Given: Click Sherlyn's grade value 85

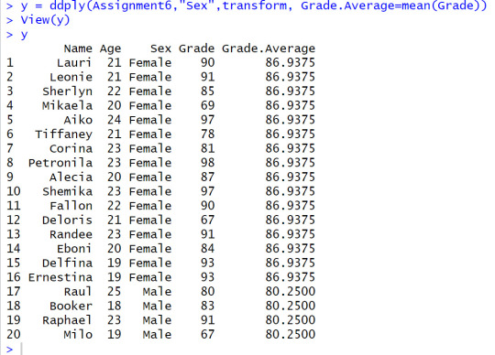Looking at the screenshot, I should click(207, 91).
